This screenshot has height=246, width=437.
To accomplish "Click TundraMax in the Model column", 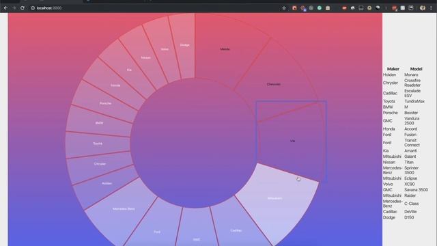I will [414, 101].
